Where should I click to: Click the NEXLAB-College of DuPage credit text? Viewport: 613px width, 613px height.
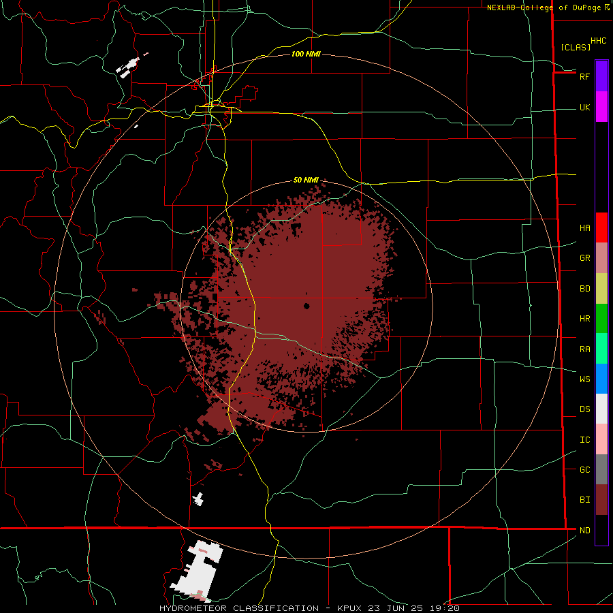(x=544, y=7)
